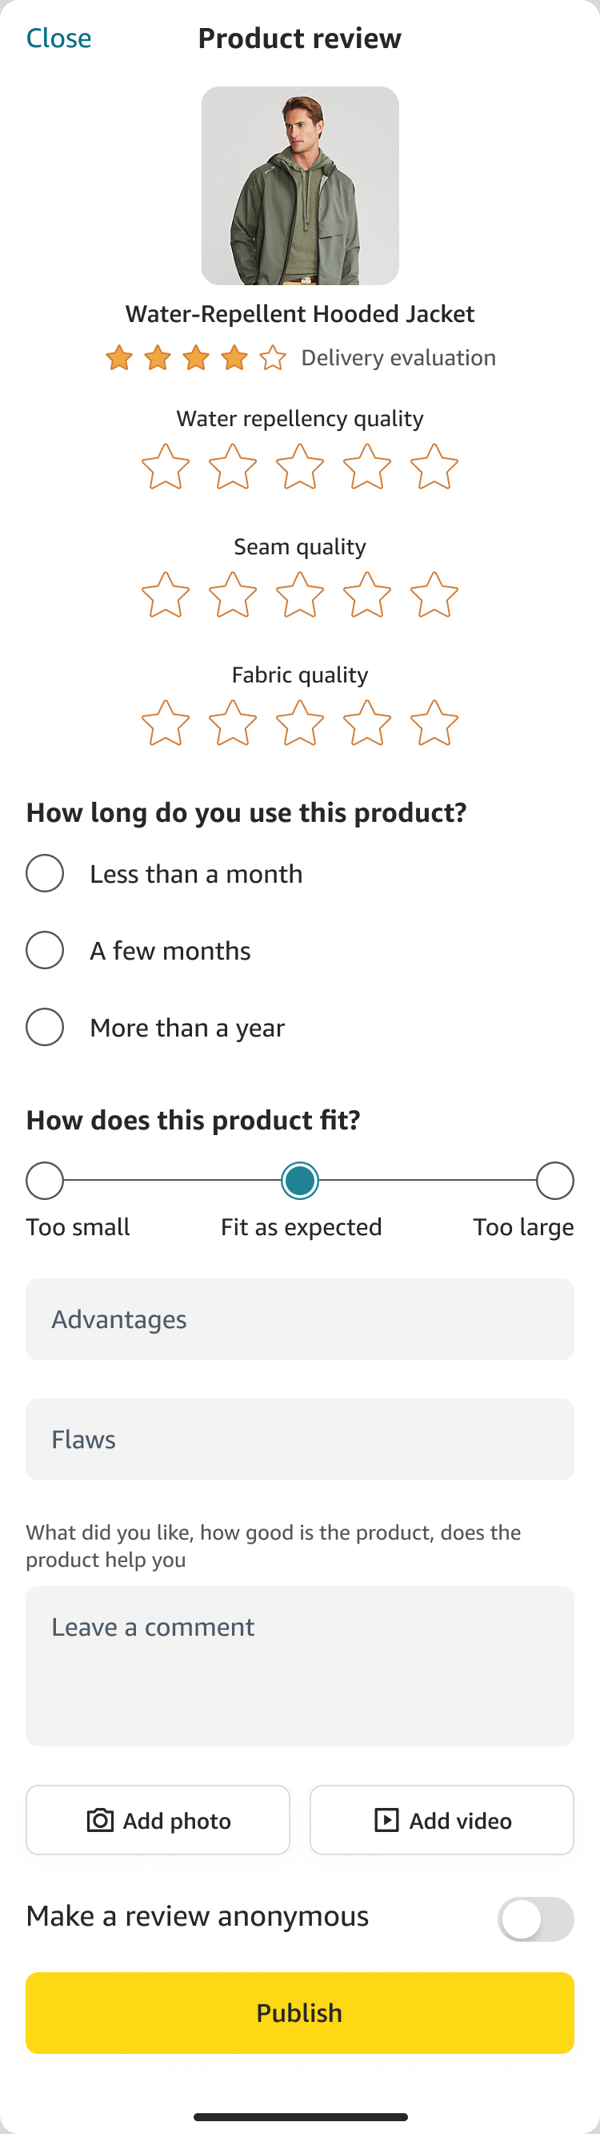Click the fifth delivery evaluation star
The height and width of the screenshot is (2134, 600).
[x=272, y=358]
